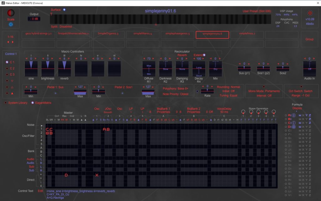
Task: Increase macro iii value with right arrow
Action: 69,59
